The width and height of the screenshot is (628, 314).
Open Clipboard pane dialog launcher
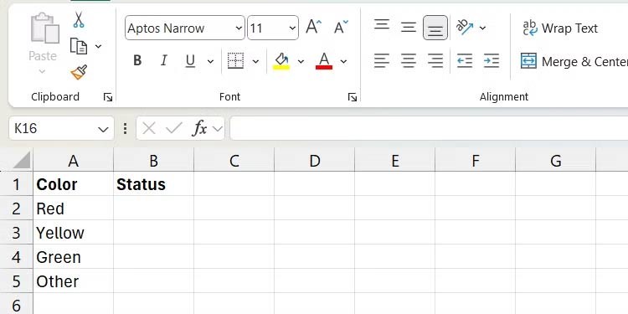pyautogui.click(x=108, y=97)
